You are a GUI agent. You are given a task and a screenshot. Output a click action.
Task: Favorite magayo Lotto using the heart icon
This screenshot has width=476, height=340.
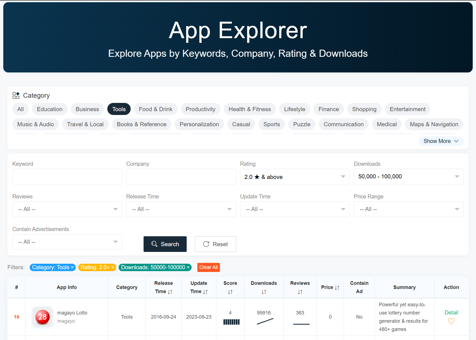tap(451, 321)
